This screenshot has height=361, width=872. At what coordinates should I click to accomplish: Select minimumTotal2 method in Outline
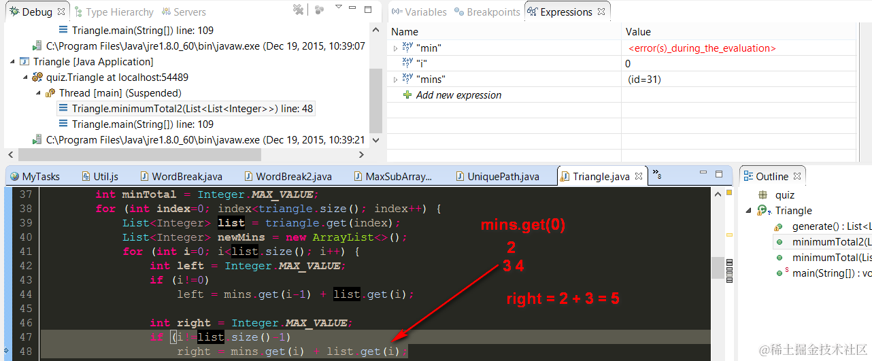(831, 242)
